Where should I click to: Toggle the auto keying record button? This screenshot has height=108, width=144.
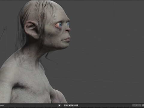(x=59, y=105)
